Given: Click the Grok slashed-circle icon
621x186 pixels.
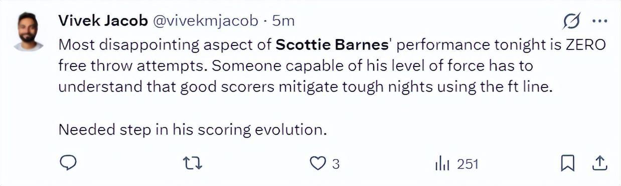Looking at the screenshot, I should click(x=571, y=21).
